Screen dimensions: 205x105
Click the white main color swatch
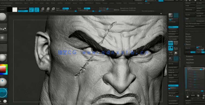(15, 9)
